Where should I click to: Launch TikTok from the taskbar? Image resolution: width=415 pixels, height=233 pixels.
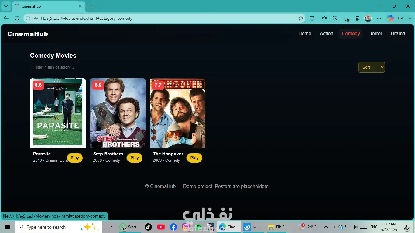click(x=148, y=227)
